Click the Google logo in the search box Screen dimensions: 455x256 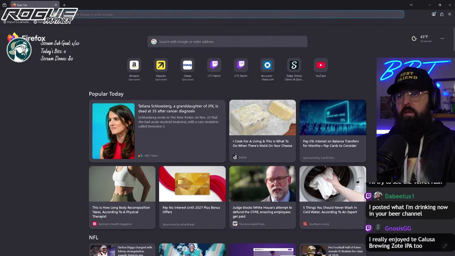(x=154, y=42)
